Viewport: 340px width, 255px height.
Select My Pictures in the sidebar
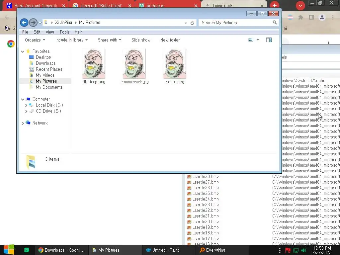pyautogui.click(x=46, y=81)
